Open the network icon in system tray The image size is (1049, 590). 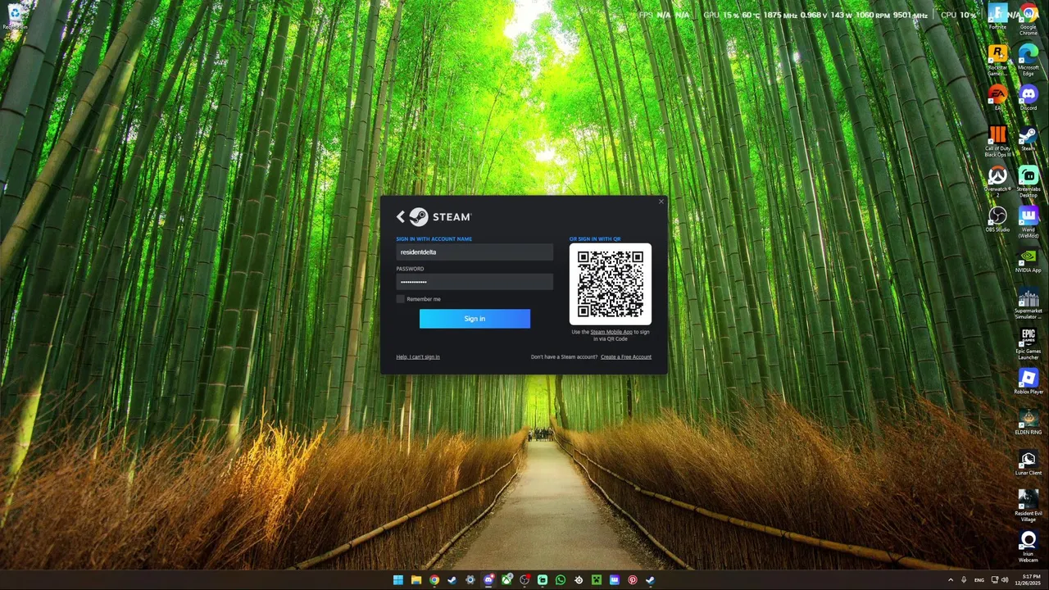pyautogui.click(x=995, y=580)
